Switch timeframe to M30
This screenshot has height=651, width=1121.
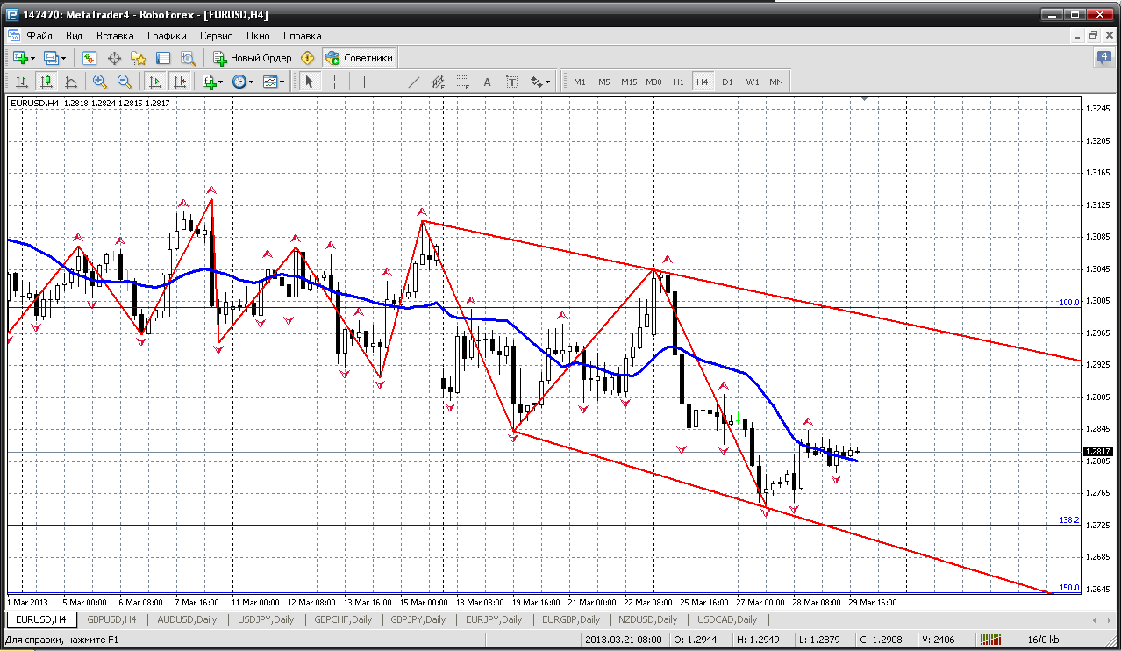tap(653, 82)
